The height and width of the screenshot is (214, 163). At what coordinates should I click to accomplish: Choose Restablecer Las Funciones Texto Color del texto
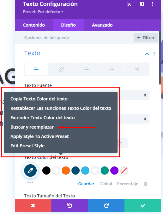point(61,108)
